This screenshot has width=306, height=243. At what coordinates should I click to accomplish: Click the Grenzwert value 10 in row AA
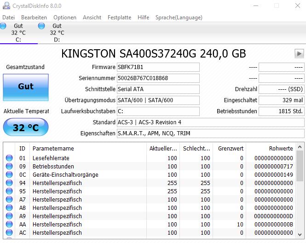(x=240, y=224)
